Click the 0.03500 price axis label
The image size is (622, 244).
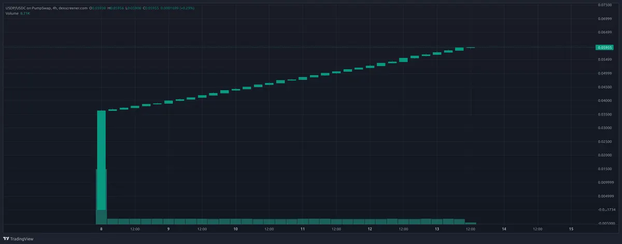(605, 114)
